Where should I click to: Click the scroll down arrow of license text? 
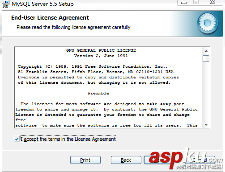[206, 125]
